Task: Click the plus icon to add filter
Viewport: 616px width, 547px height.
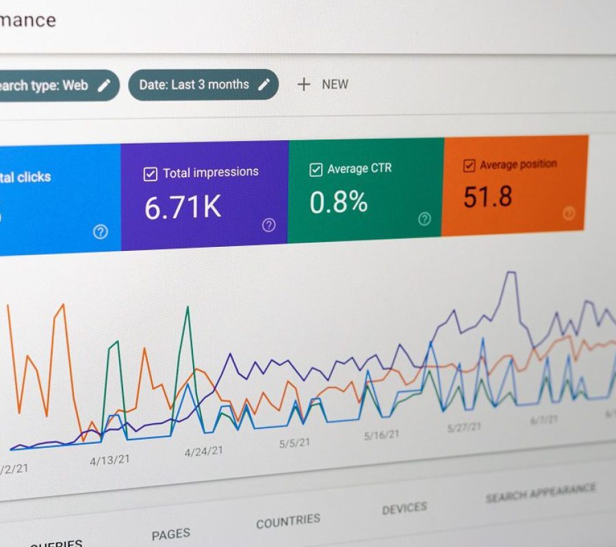Action: click(x=303, y=84)
